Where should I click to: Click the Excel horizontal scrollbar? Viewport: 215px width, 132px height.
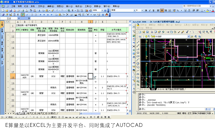pos(104,113)
